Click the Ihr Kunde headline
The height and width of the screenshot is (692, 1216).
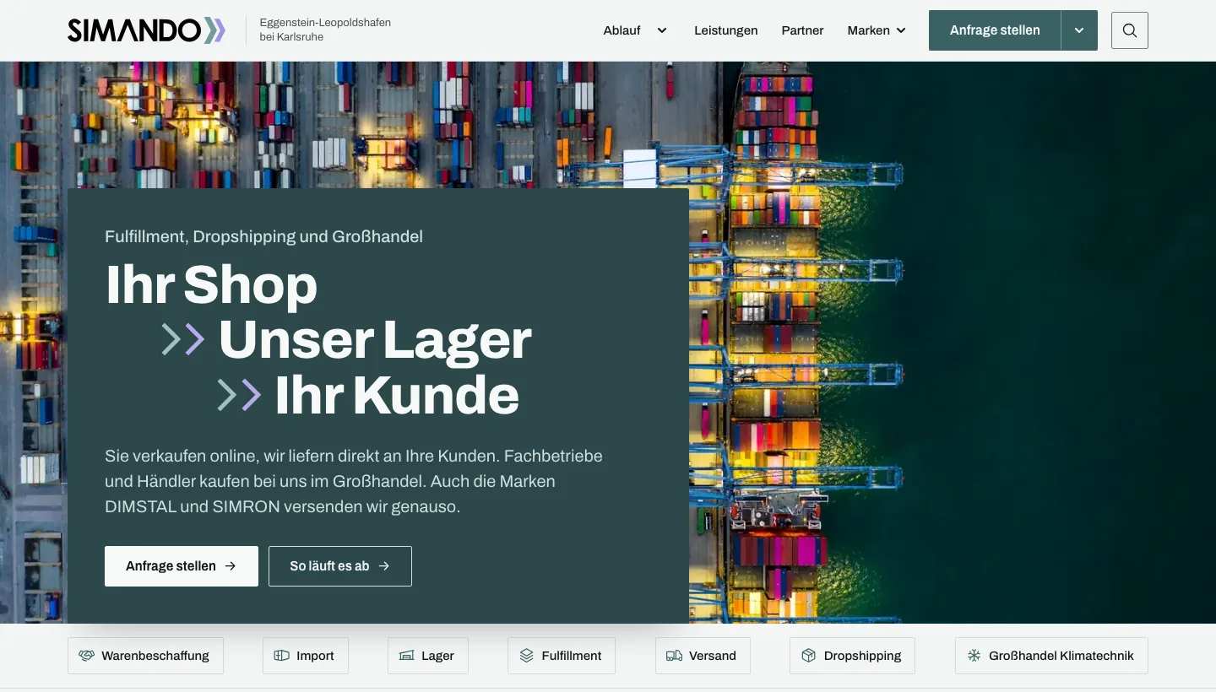coord(397,395)
